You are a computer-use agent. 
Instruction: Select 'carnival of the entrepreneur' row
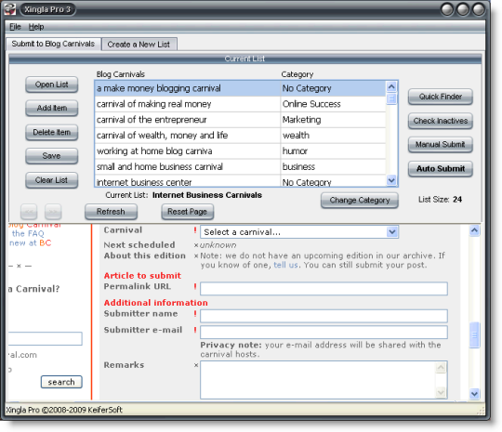point(240,120)
